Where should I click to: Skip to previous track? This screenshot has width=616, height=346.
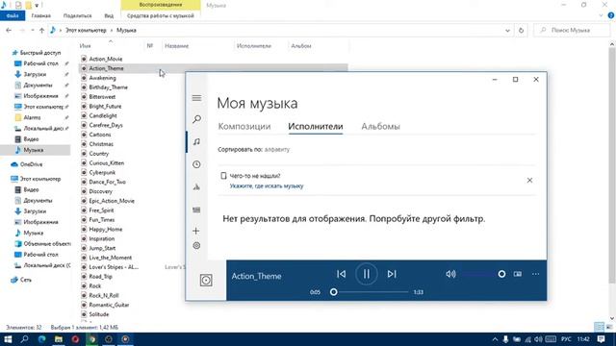[x=341, y=274]
